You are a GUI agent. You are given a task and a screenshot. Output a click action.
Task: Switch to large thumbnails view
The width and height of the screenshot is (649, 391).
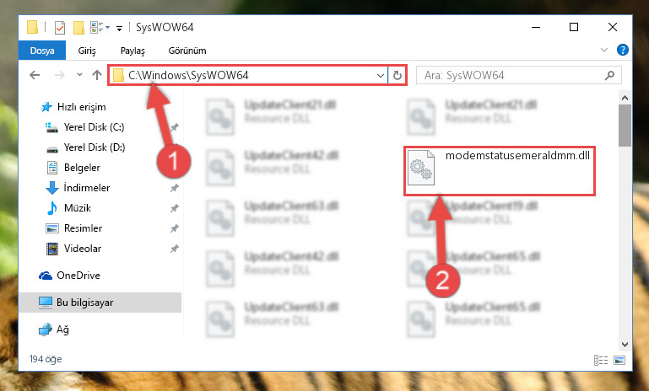[x=619, y=360]
